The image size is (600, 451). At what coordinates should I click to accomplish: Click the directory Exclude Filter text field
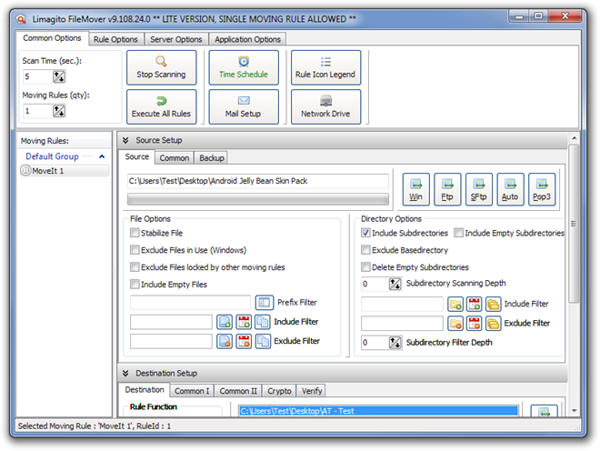click(x=402, y=324)
